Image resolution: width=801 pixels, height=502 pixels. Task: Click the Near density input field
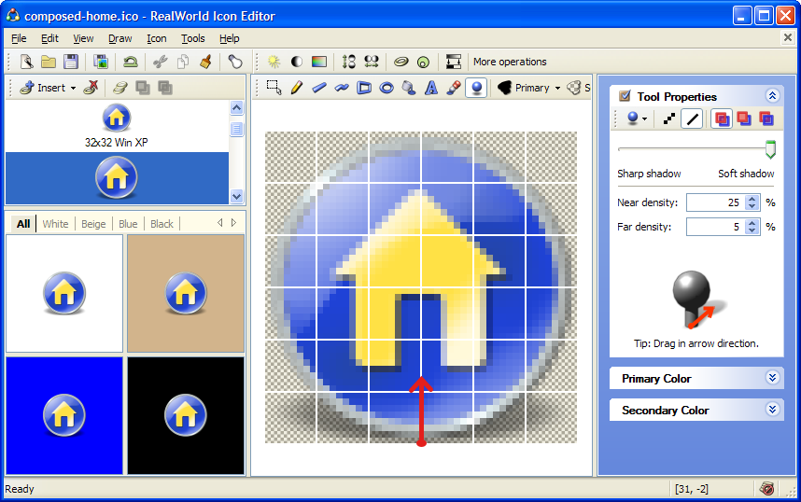(715, 202)
